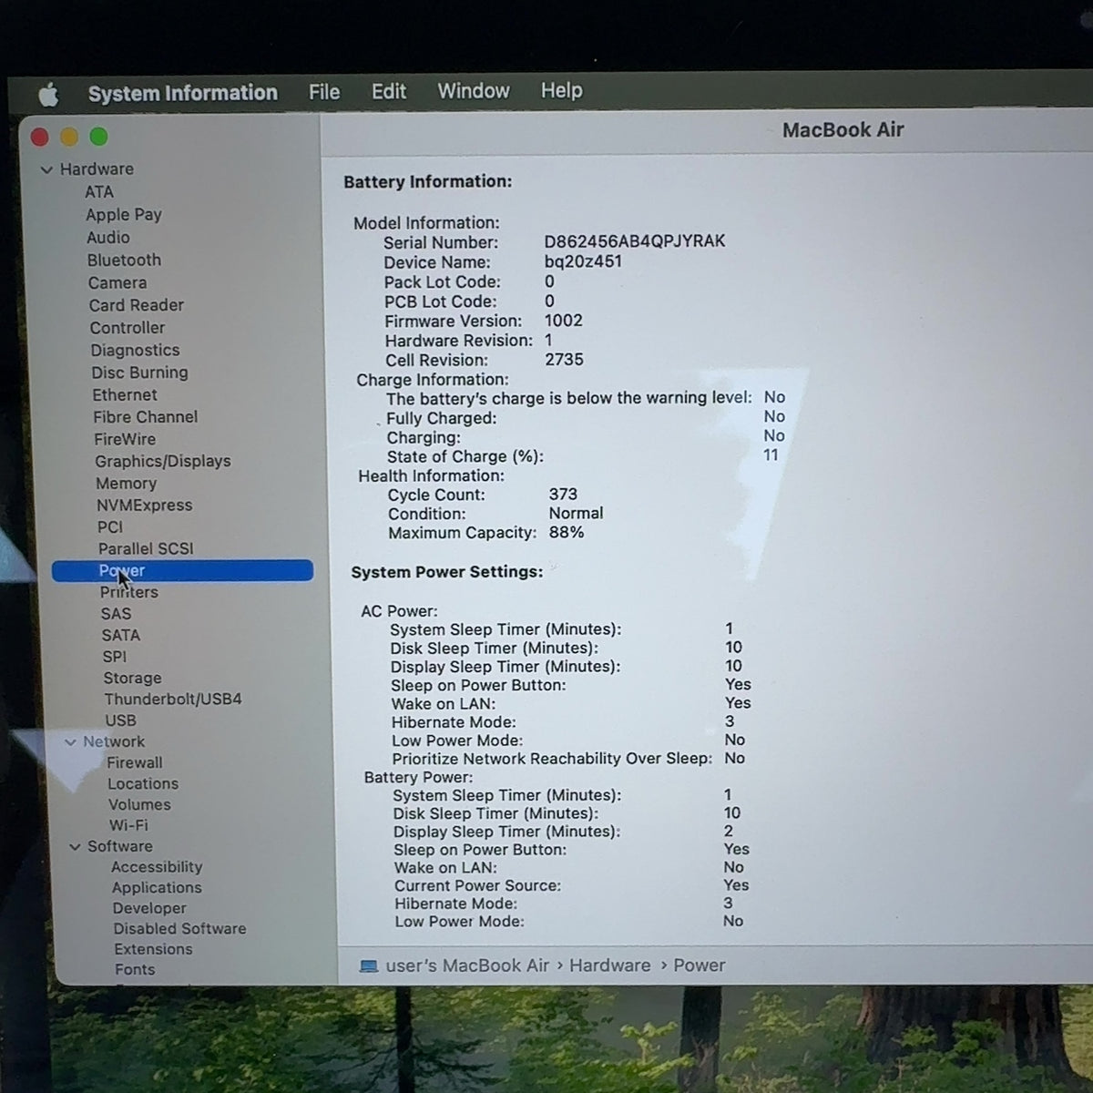Select Graphics/Displays in the sidebar

tap(163, 462)
